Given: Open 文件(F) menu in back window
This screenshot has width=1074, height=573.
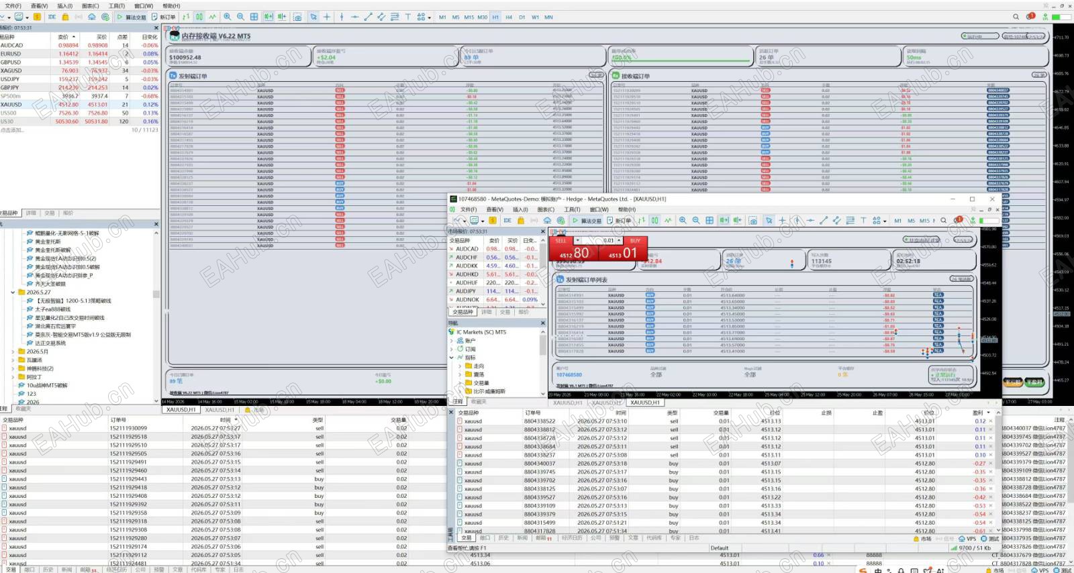Looking at the screenshot, I should pyautogui.click(x=13, y=6).
